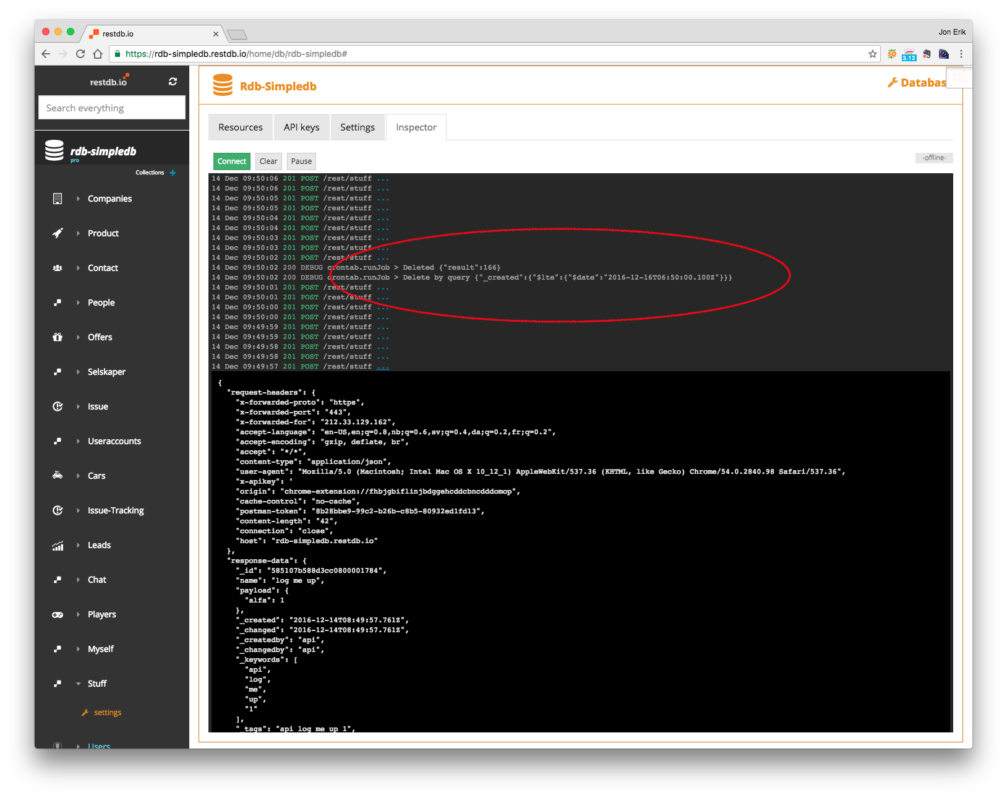Click the green Connect button
Image resolution: width=1007 pixels, height=798 pixels.
(232, 161)
